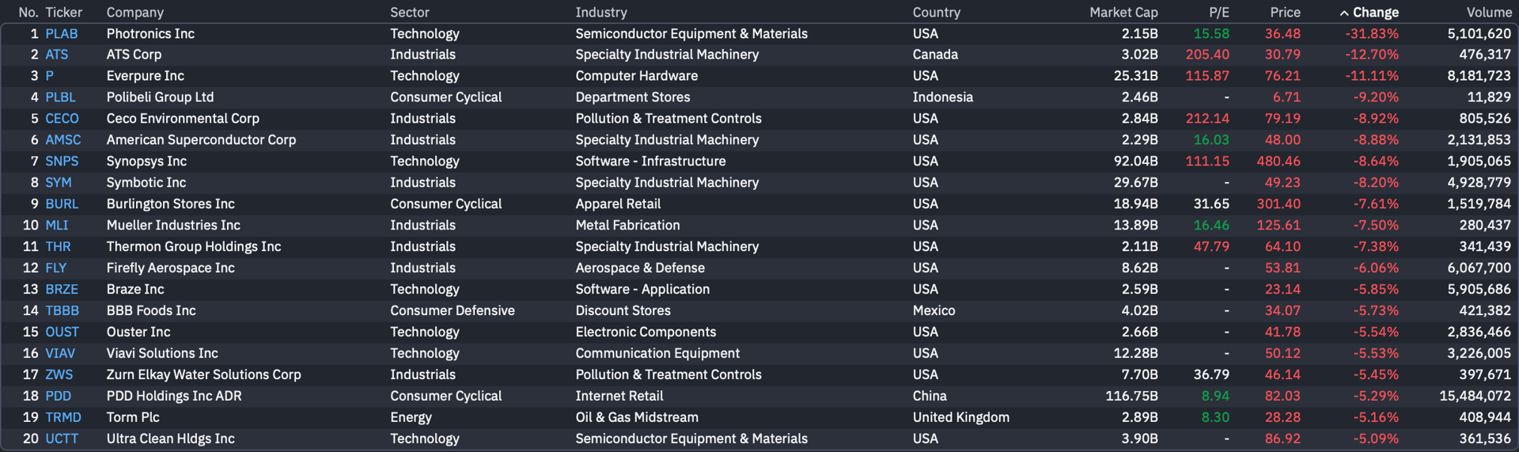1519x452 pixels.
Task: Open the SNPS ticker link
Action: [x=62, y=161]
